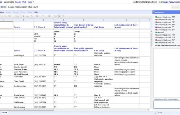180x115 pixels.
Task: Click the vertical scrollbar up arrow
Action: pos(151,32)
